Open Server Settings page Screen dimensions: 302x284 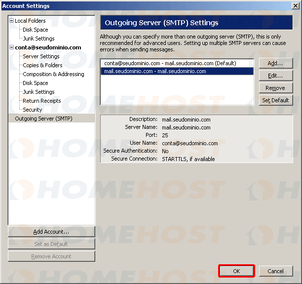coord(41,56)
